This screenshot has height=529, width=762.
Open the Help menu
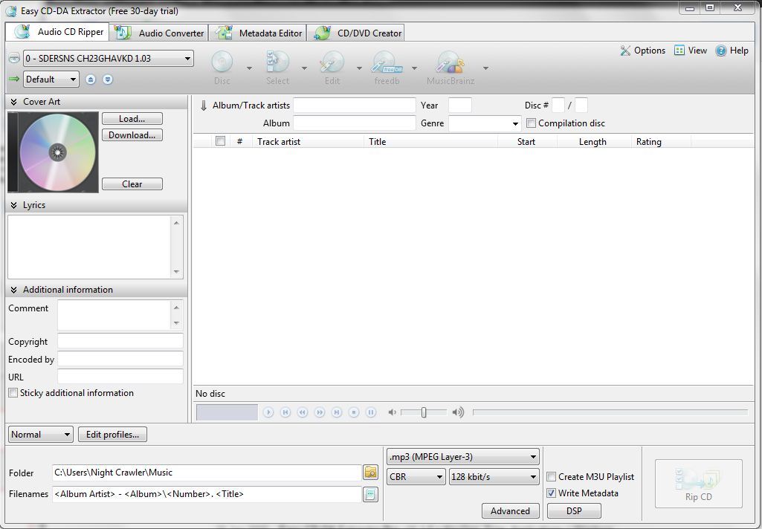(x=732, y=51)
